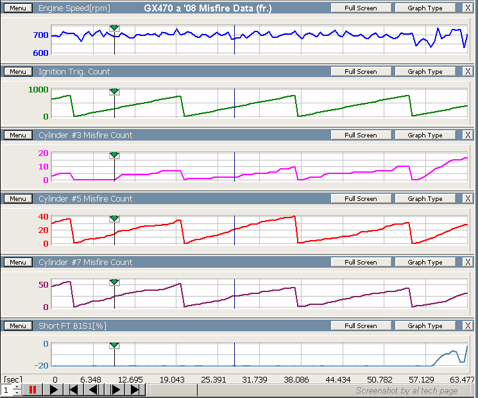The image size is (478, 398).
Task: Step one frame backward
Action: (94, 390)
